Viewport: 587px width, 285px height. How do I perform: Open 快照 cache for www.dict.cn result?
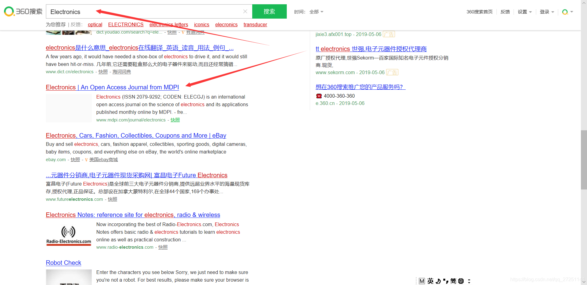point(103,72)
